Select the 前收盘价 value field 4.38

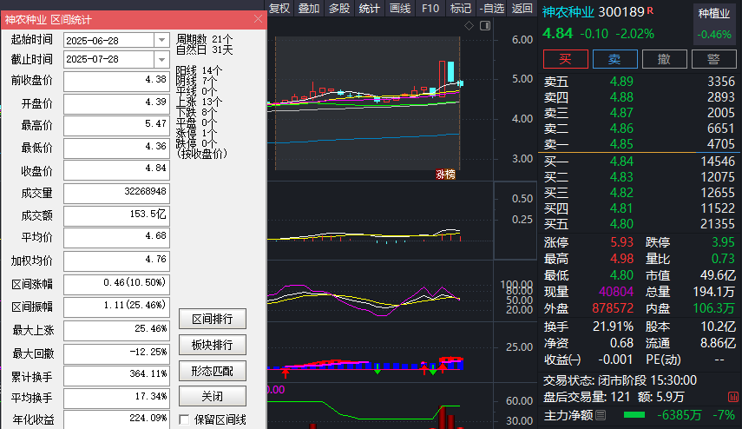coord(116,81)
